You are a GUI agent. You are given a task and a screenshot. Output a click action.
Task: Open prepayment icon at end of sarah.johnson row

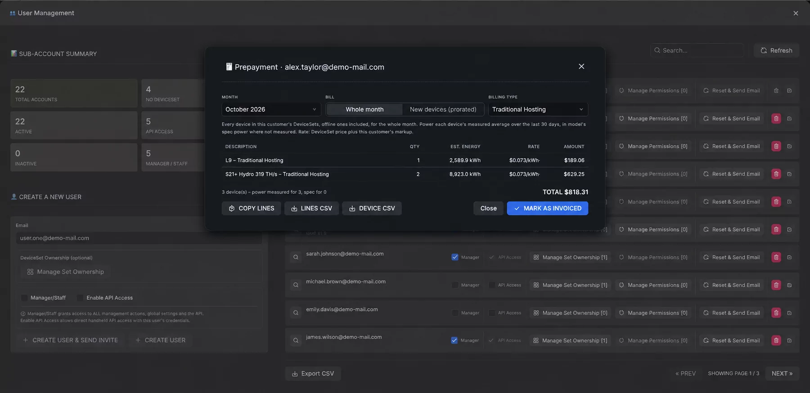[789, 257]
